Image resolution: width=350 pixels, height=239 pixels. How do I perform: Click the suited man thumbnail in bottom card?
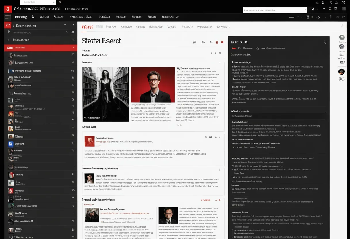(168, 215)
